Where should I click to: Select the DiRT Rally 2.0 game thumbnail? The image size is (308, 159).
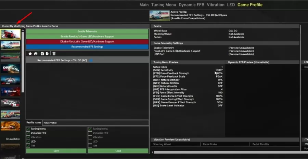pos(10,68)
